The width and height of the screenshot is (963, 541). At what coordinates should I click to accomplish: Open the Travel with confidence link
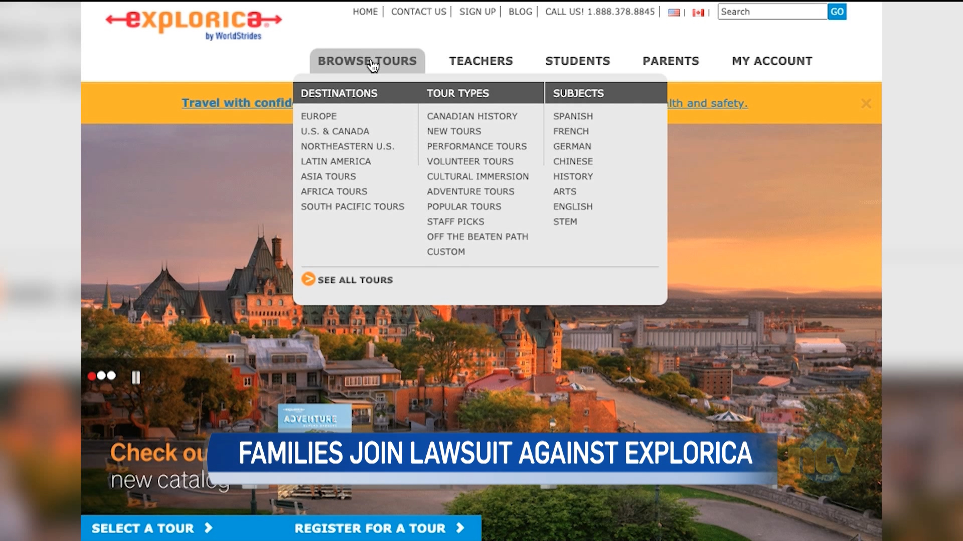(x=237, y=103)
